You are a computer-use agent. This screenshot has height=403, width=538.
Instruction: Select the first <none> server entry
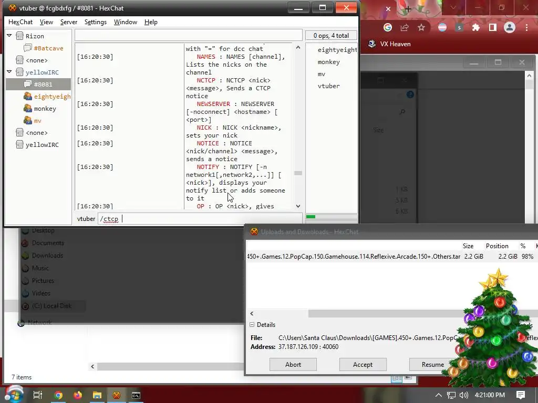(36, 60)
